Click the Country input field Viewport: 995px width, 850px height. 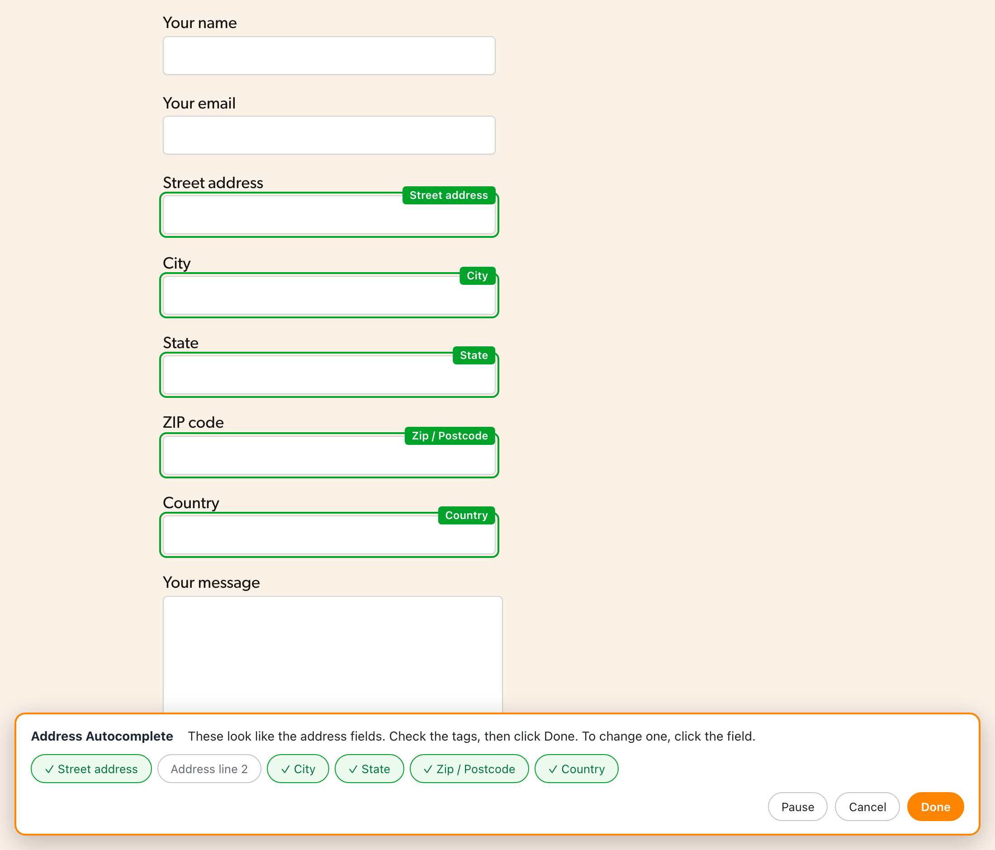click(329, 535)
